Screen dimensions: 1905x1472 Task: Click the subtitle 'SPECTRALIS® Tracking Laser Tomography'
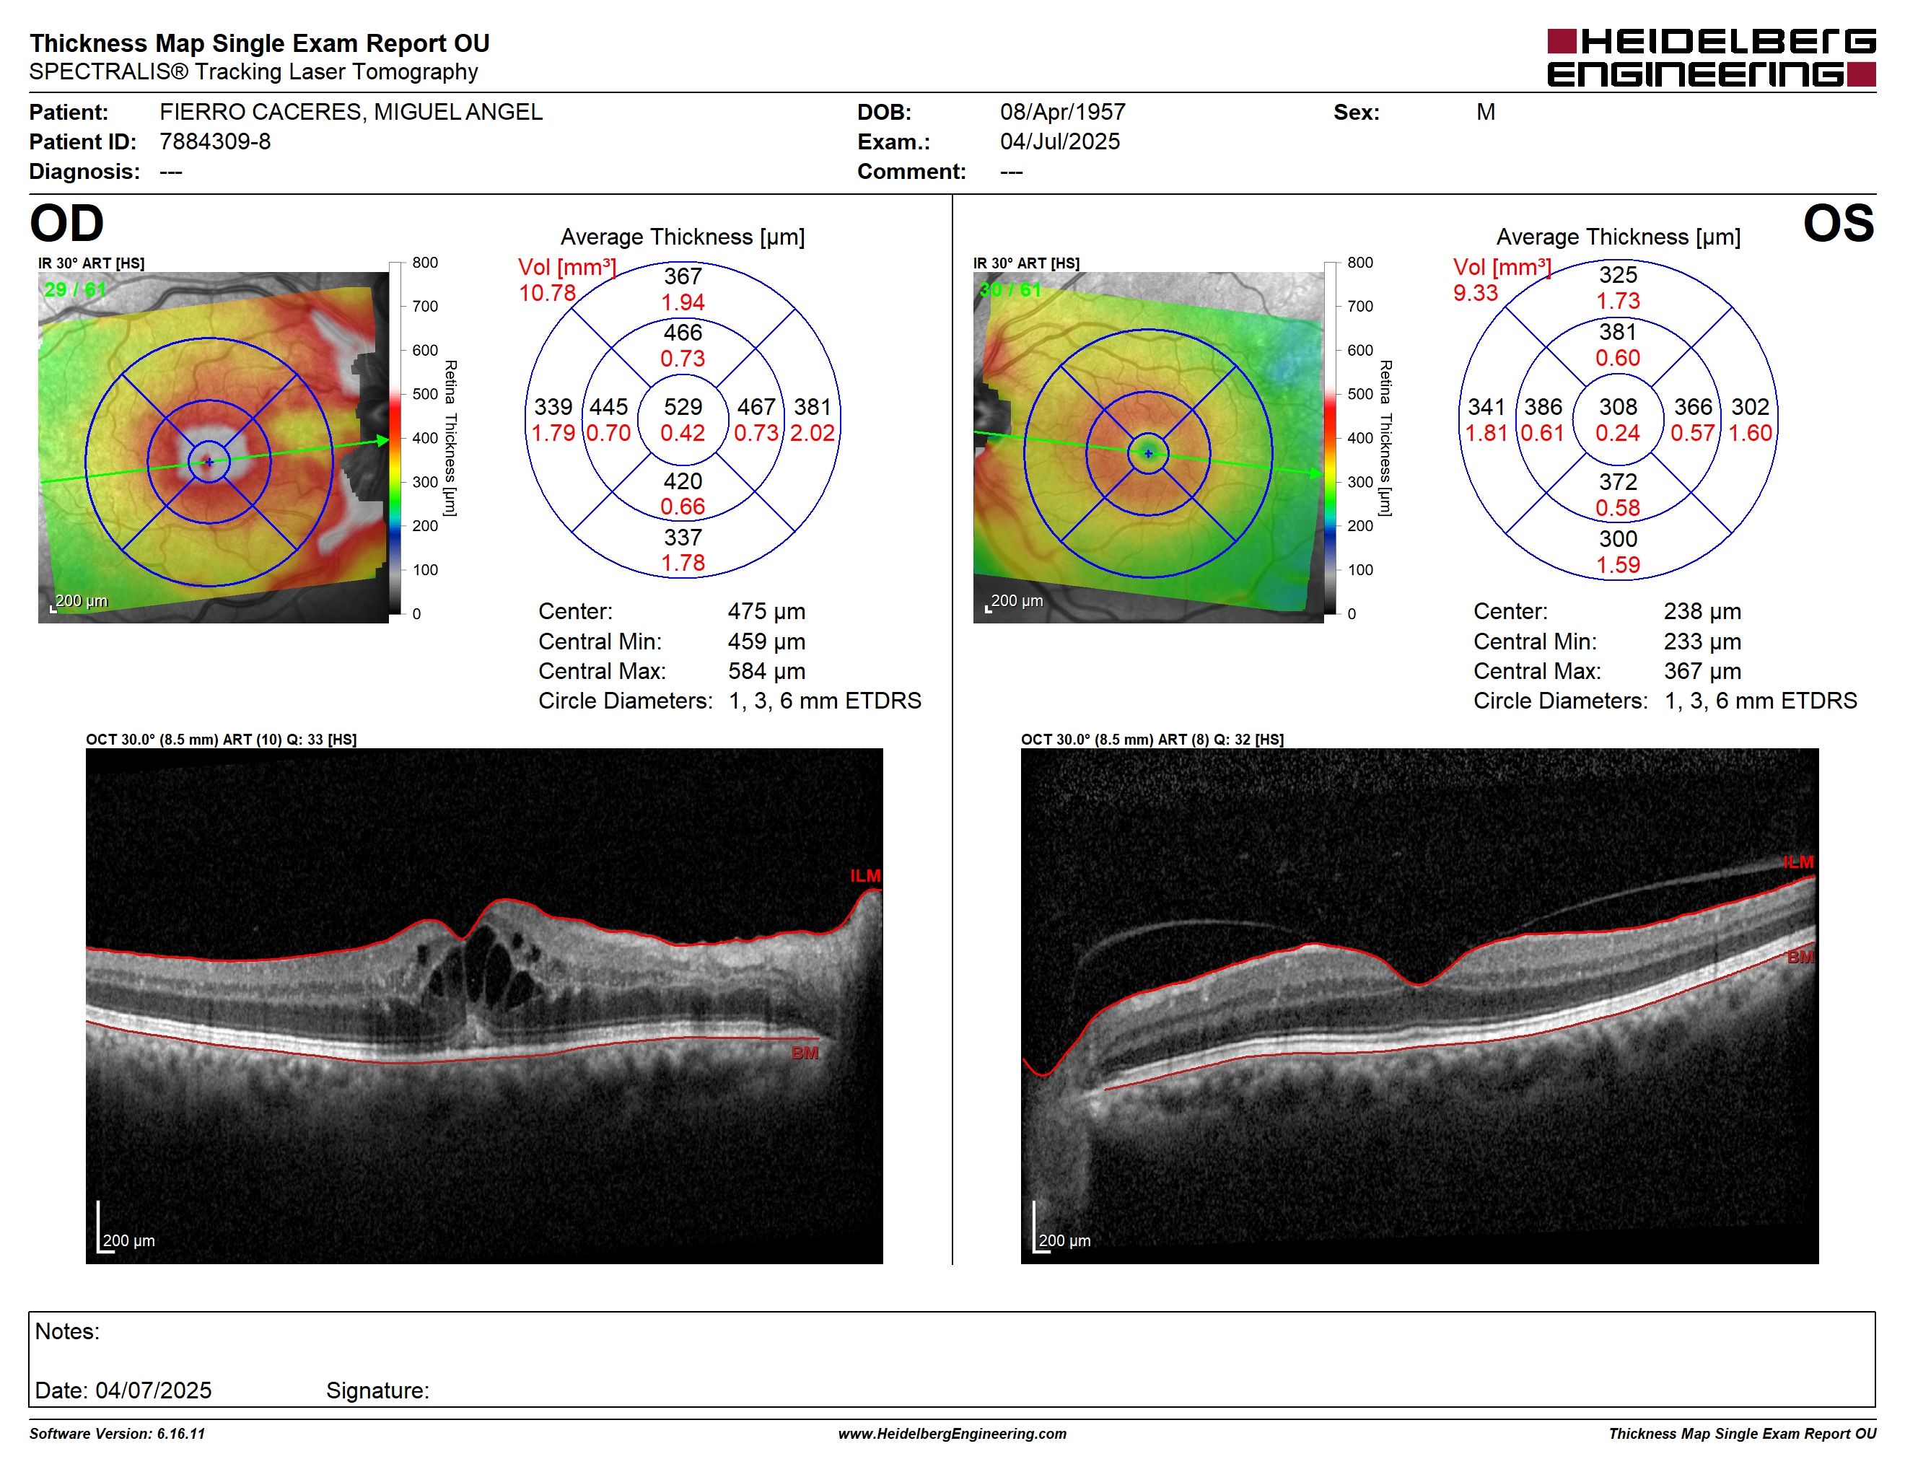pos(253,71)
